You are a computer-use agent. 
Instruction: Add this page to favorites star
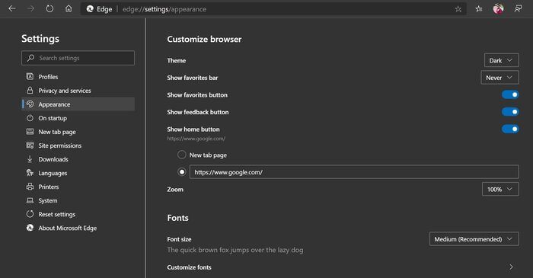coord(458,9)
